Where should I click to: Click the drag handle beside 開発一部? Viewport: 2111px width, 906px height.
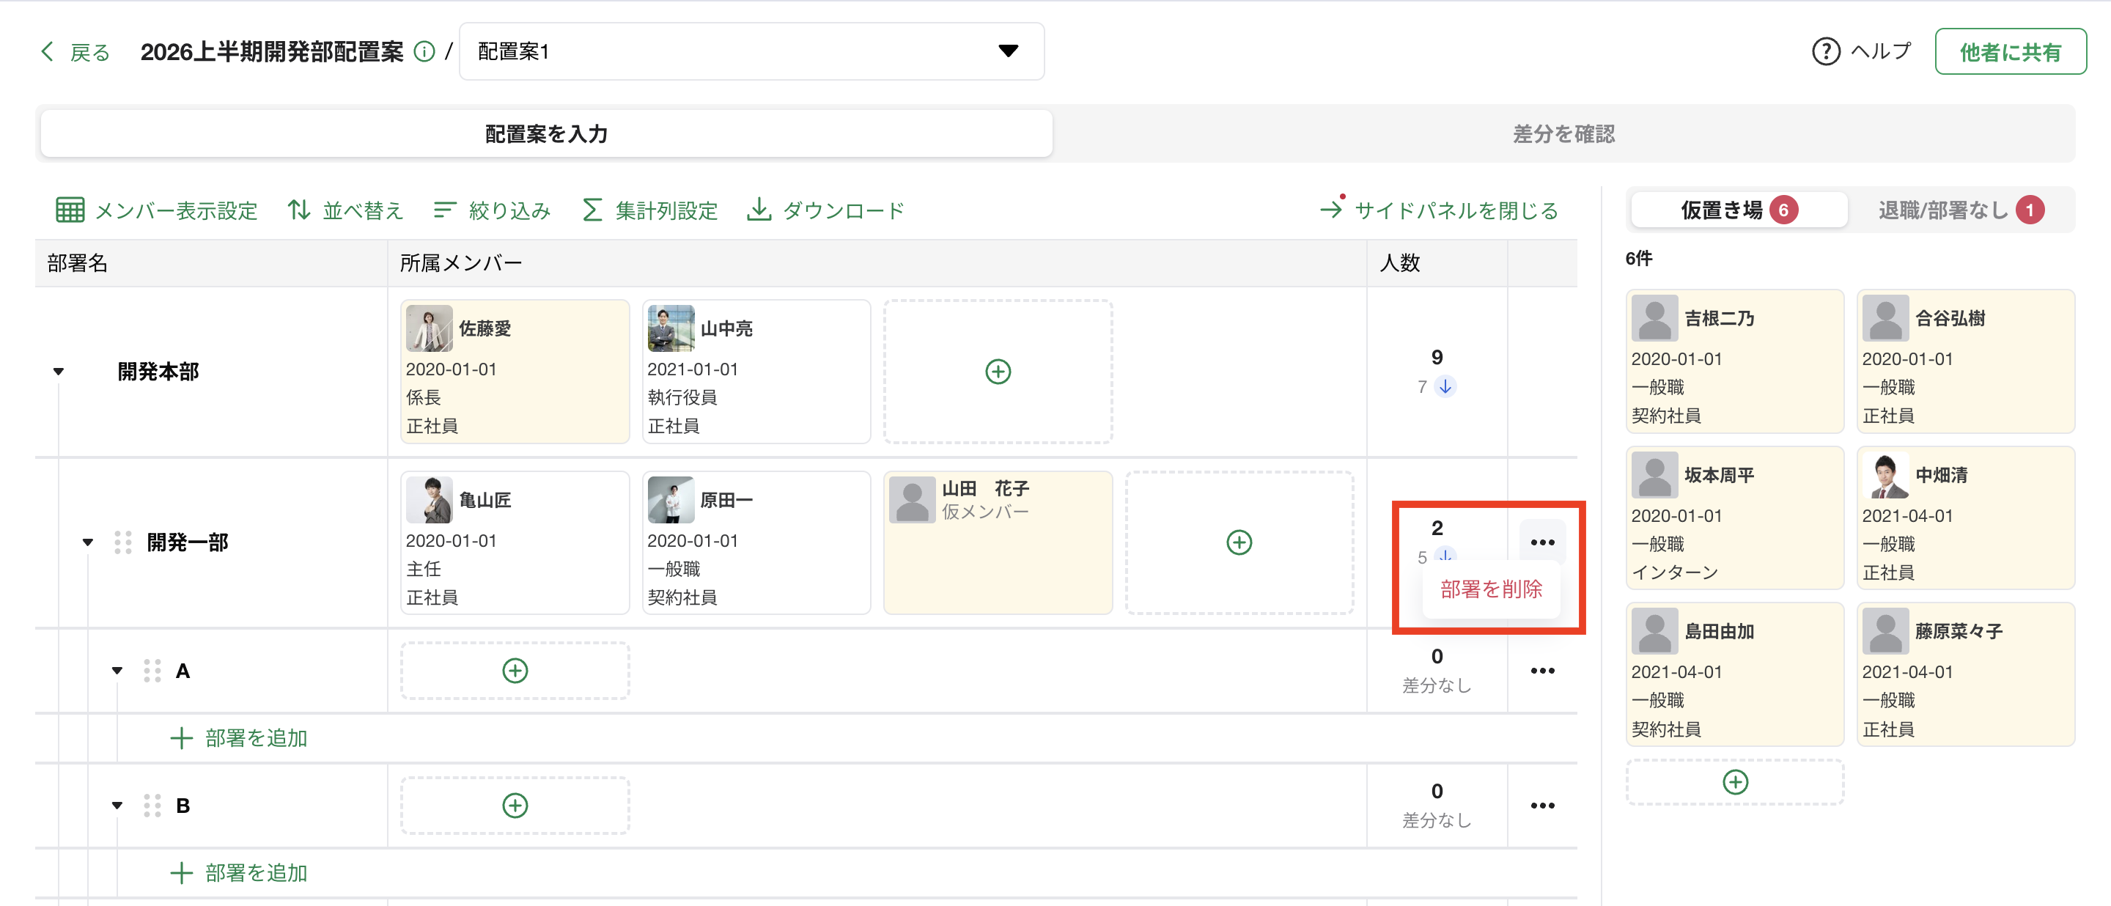(123, 542)
